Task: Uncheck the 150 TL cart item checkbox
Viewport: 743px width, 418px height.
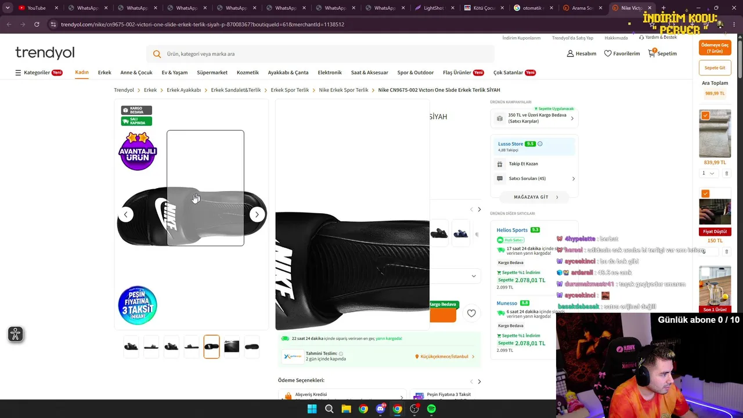Action: [x=705, y=193]
